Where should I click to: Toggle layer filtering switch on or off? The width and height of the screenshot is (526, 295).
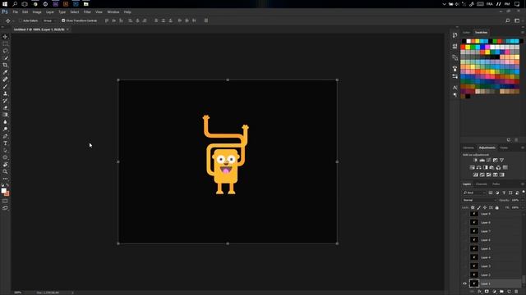click(524, 193)
